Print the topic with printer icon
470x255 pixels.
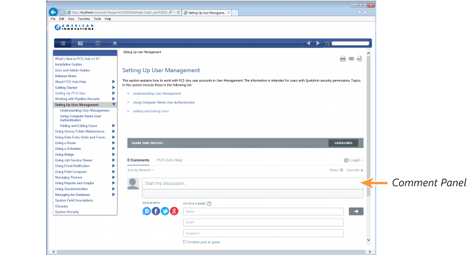click(342, 58)
